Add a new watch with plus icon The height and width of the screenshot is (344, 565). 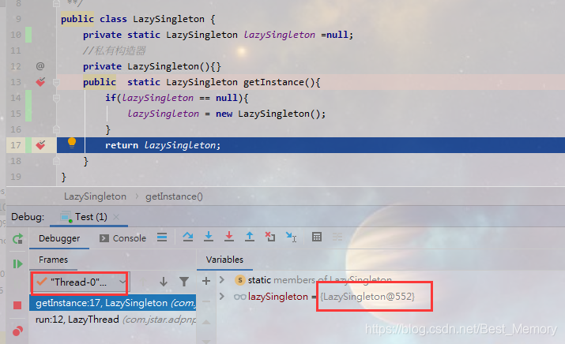click(x=206, y=281)
